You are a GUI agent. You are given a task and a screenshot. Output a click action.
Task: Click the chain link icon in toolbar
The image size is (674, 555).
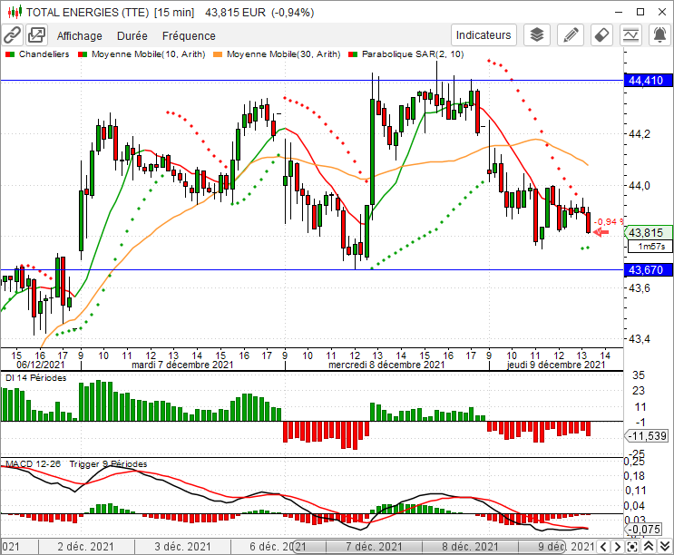[x=12, y=35]
